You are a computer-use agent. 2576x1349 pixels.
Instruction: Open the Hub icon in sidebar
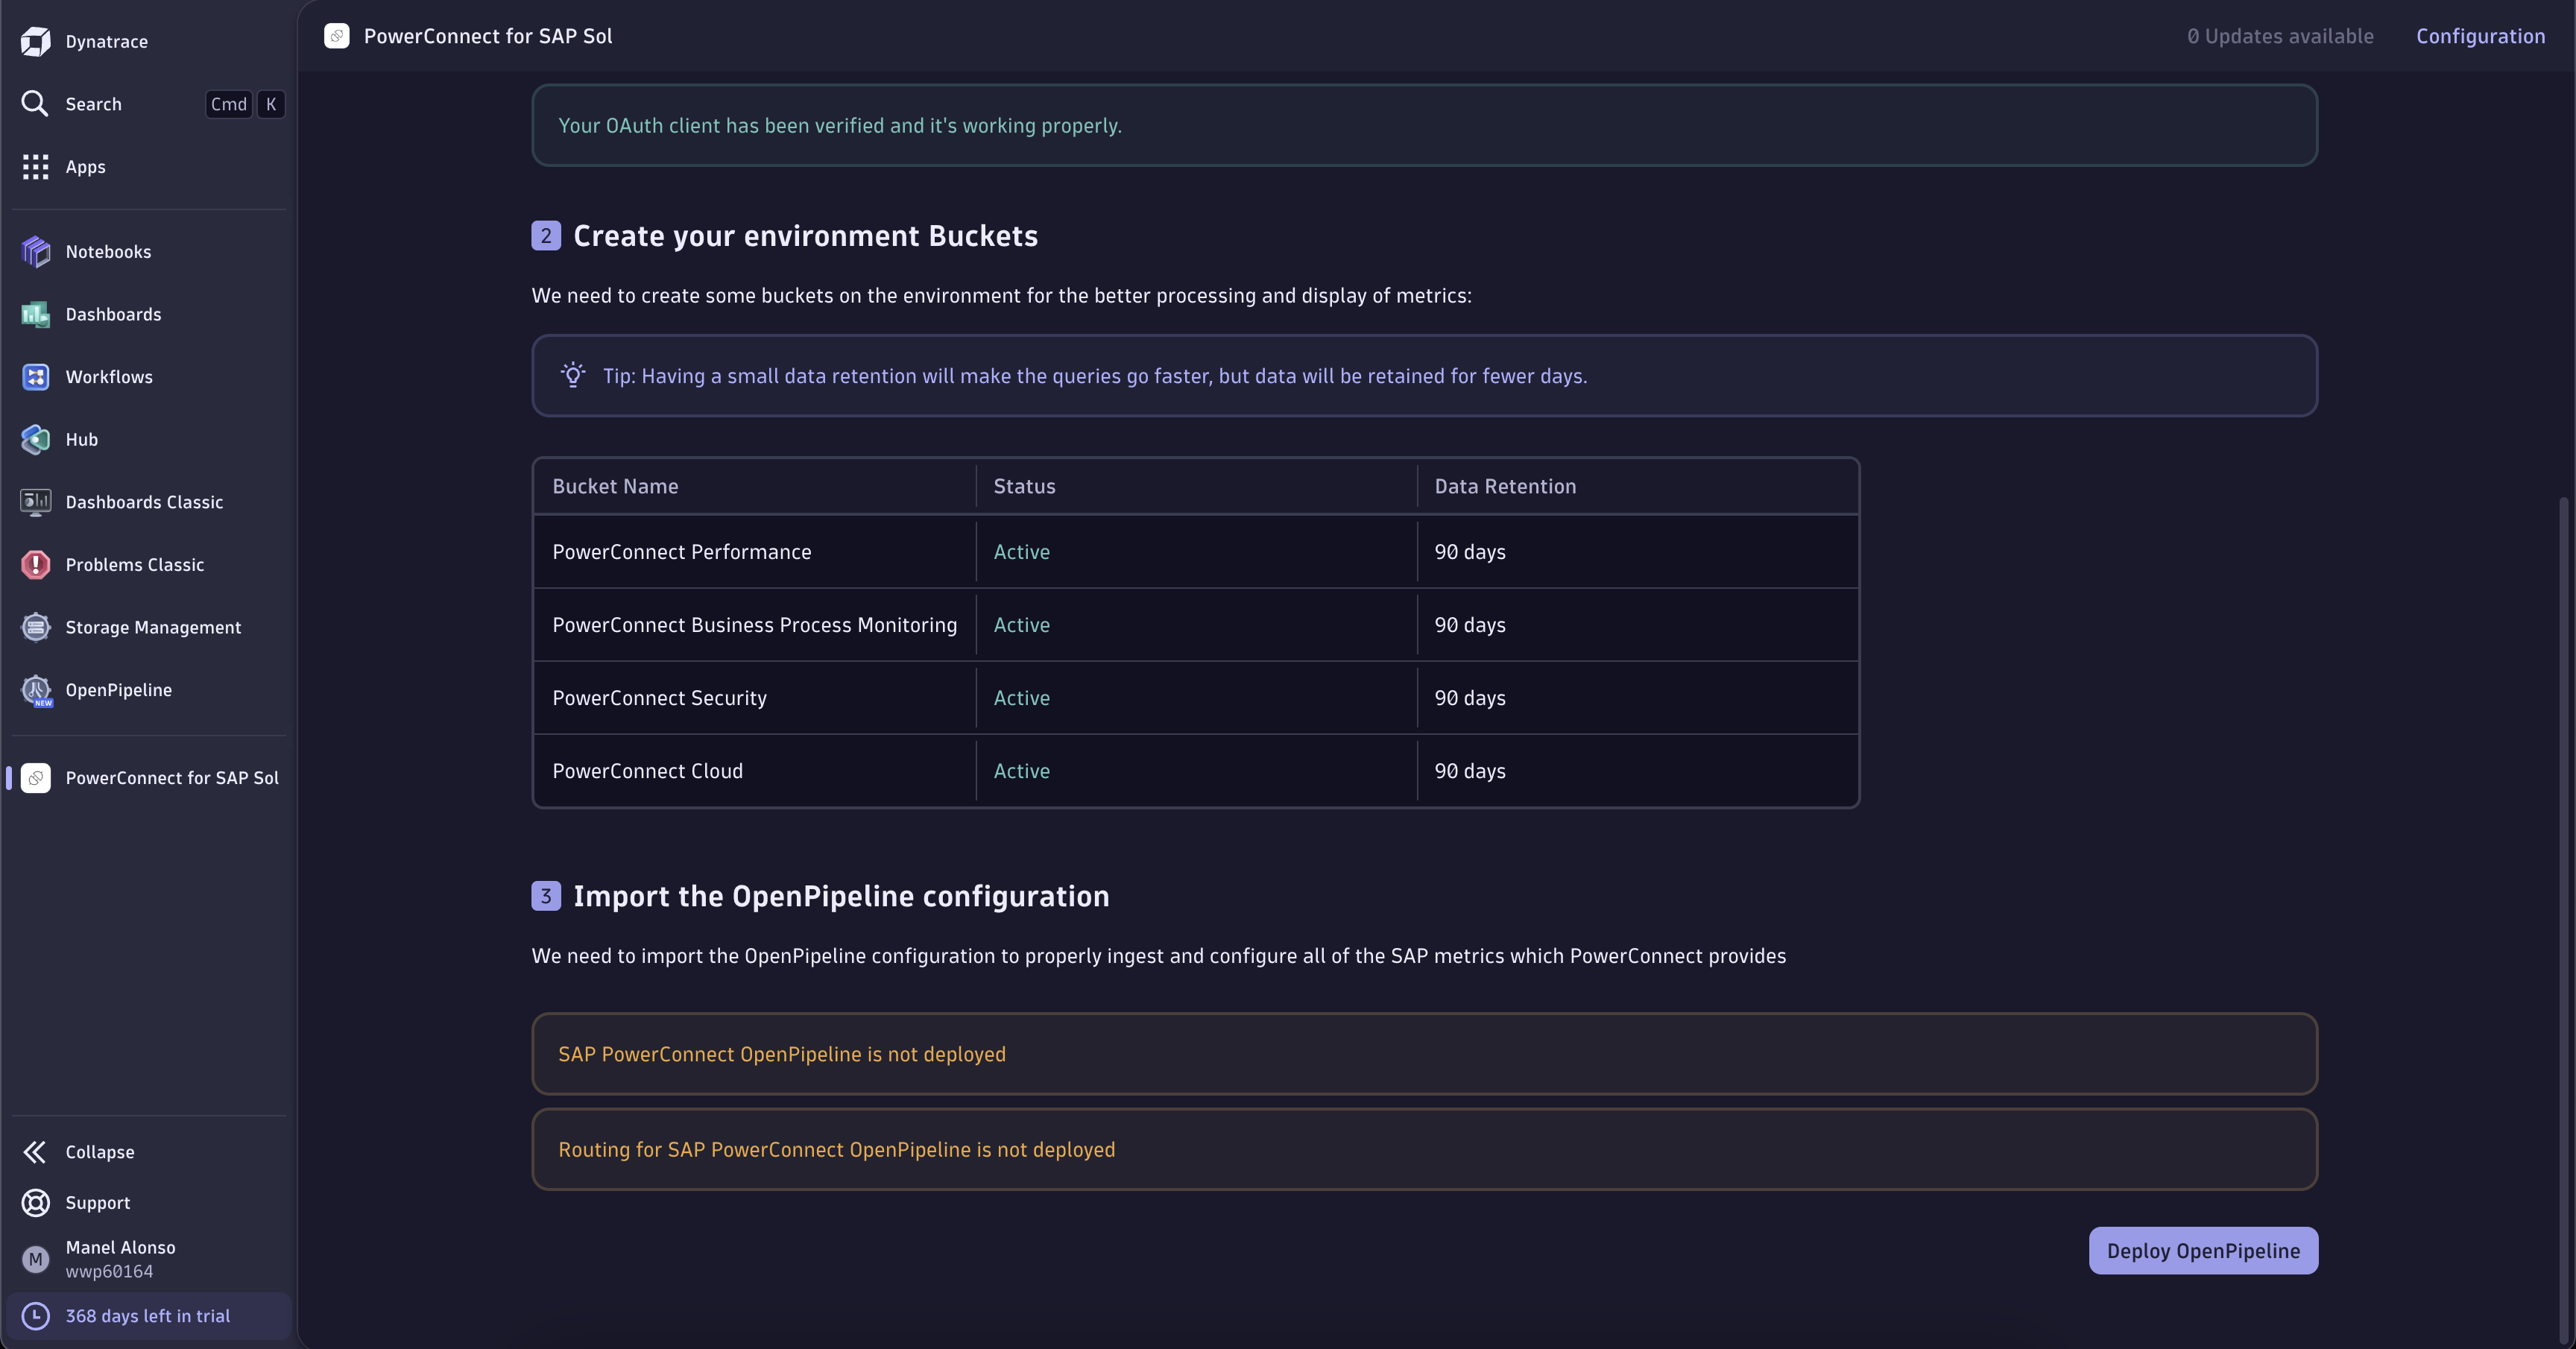click(36, 440)
